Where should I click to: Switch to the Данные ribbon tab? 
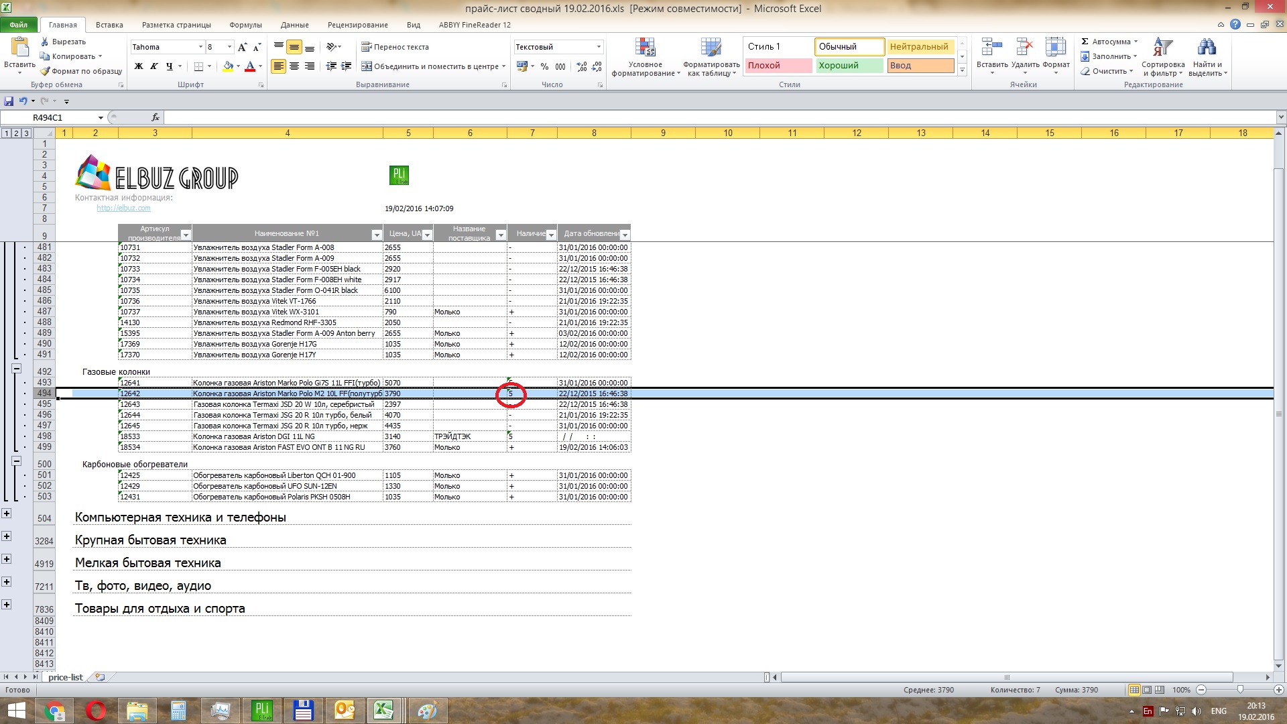[295, 25]
